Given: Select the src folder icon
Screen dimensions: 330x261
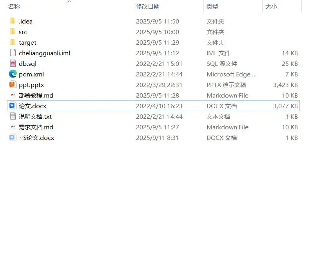Looking at the screenshot, I should point(13,32).
